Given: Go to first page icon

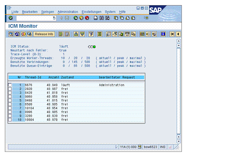Looking at the screenshot, I should [116, 18].
